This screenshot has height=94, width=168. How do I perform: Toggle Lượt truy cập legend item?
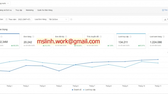click(89, 90)
